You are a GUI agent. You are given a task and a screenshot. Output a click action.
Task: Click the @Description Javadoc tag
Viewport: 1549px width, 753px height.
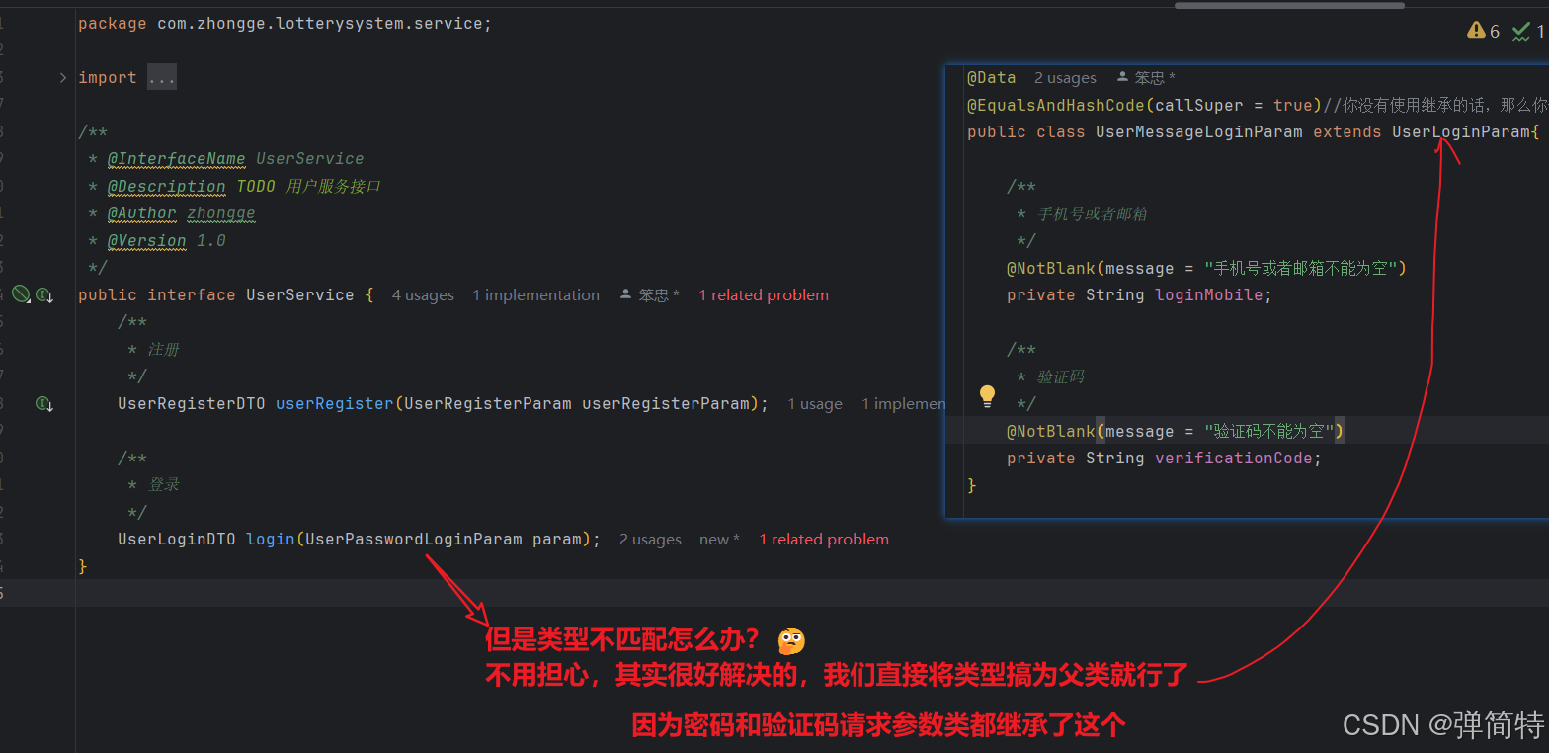167,186
